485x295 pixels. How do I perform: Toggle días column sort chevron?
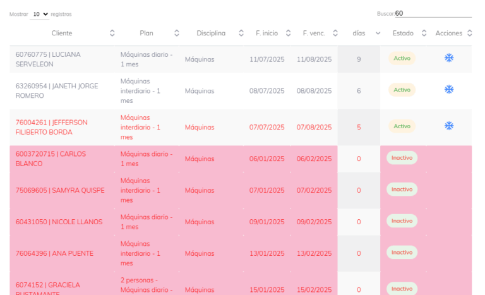[378, 33]
